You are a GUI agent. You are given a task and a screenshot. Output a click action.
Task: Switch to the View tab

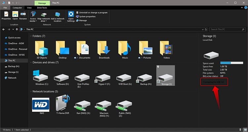(29, 8)
